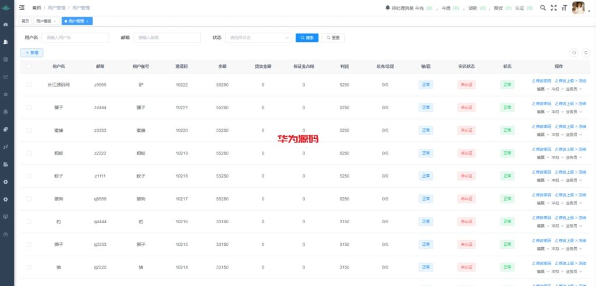Click the green 正常 status in the z3333 row
596x286 pixels.
pos(507,130)
